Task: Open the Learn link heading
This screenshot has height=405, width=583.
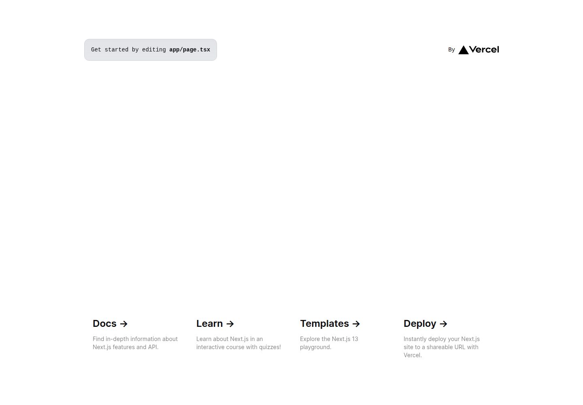Action: (215, 324)
